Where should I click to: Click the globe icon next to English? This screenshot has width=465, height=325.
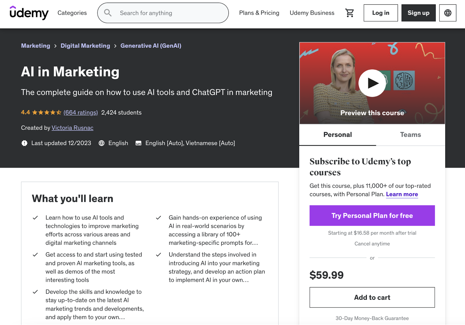pyautogui.click(x=101, y=143)
